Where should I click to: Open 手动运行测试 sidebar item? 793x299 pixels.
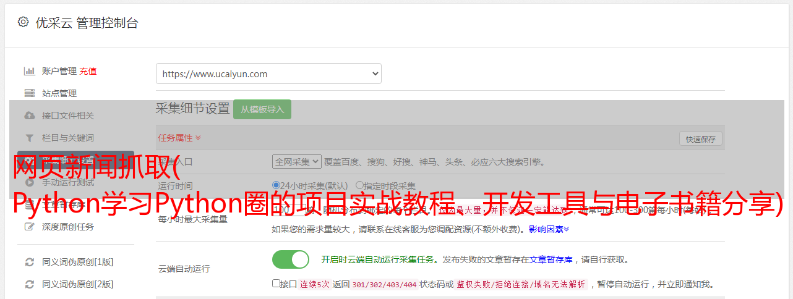(68, 182)
